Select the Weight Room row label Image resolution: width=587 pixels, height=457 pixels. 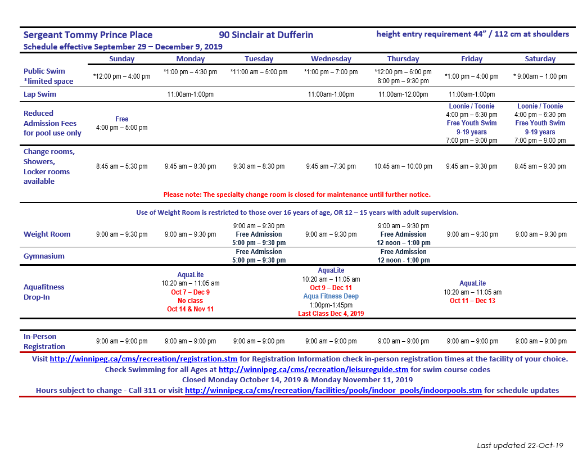(x=47, y=234)
